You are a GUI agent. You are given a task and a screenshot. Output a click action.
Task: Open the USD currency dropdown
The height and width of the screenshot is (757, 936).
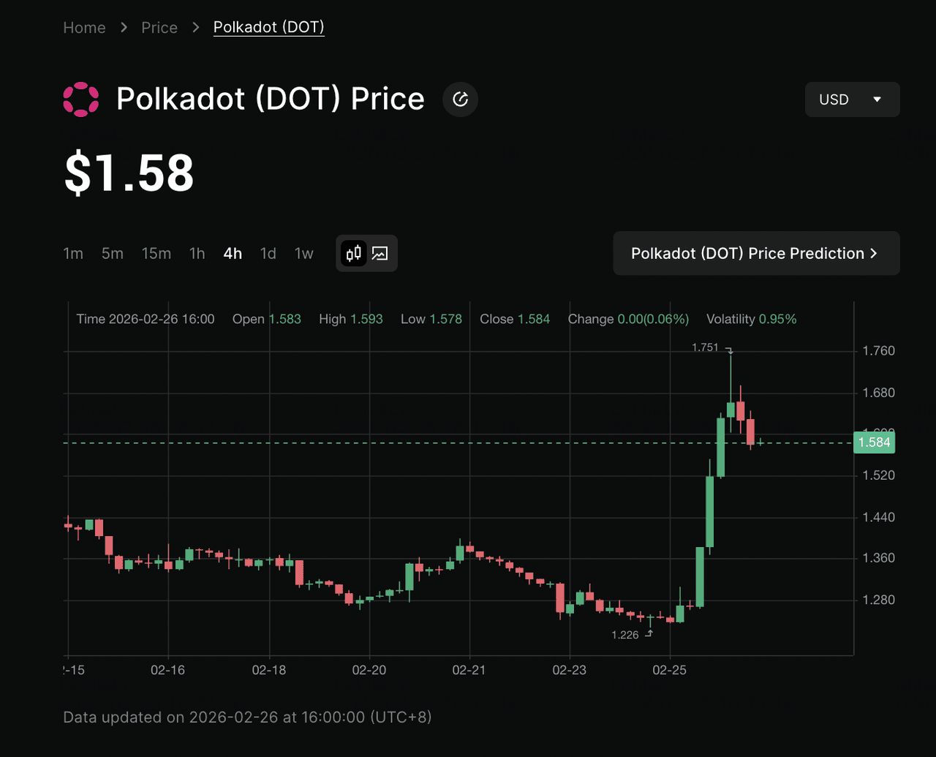(852, 99)
